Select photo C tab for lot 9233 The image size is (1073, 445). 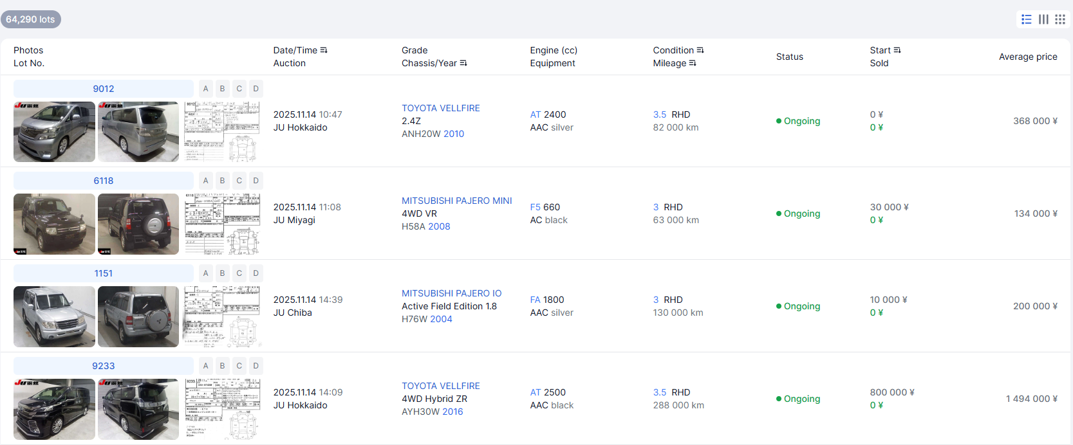click(x=239, y=366)
